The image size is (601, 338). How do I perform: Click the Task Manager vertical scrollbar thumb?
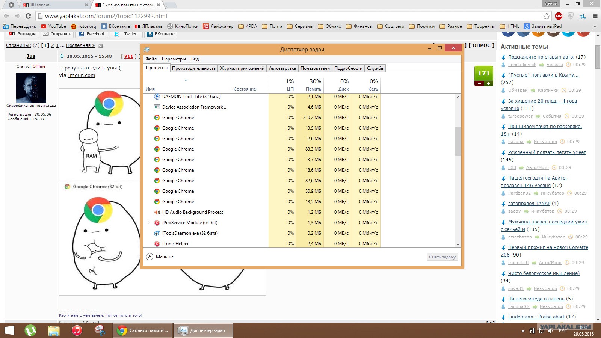458,142
